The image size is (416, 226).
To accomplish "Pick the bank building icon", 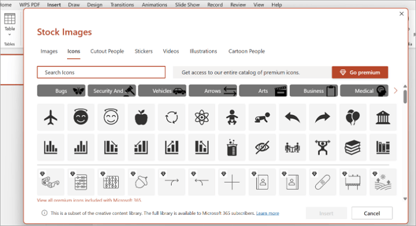I will click(383, 117).
